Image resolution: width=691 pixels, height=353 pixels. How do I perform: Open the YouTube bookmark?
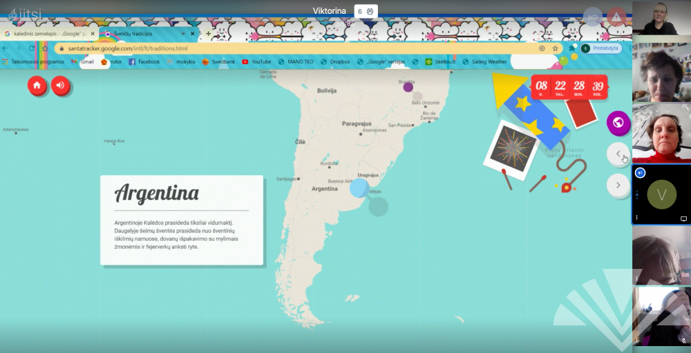click(x=256, y=62)
